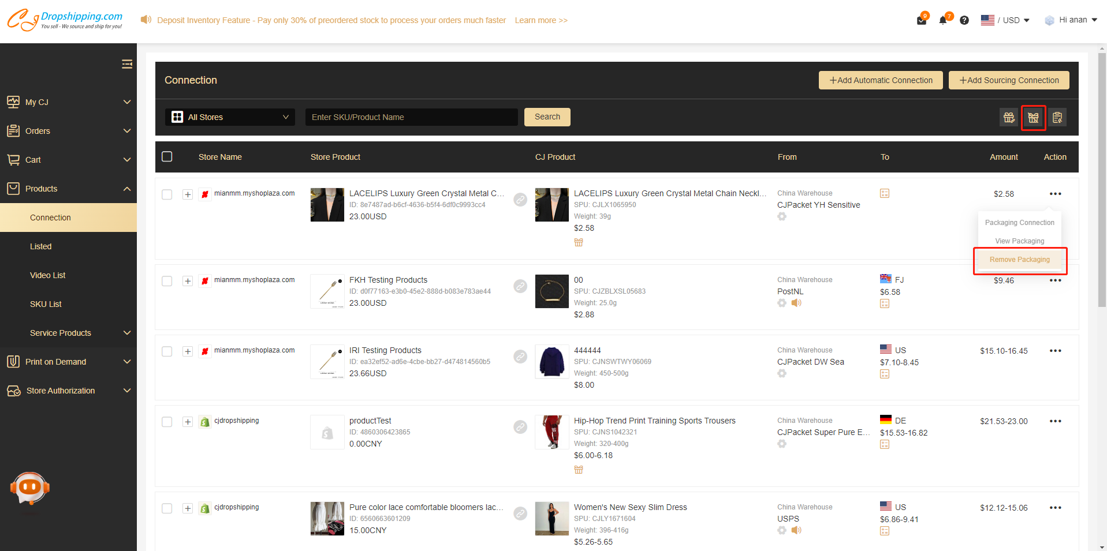Select Remove Packaging from the action menu
This screenshot has height=551, width=1107.
point(1019,260)
